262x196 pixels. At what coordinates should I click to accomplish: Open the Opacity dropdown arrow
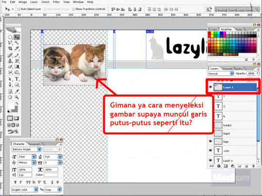tap(258, 74)
